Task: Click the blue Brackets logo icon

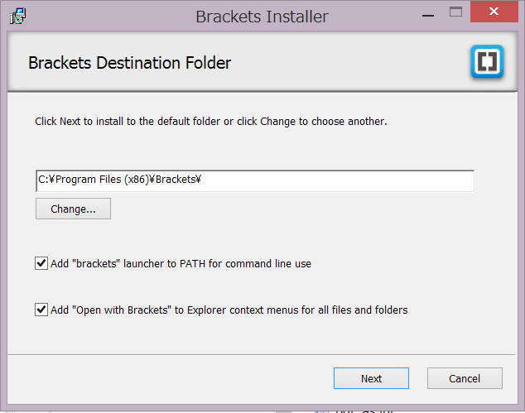Action: click(x=487, y=61)
